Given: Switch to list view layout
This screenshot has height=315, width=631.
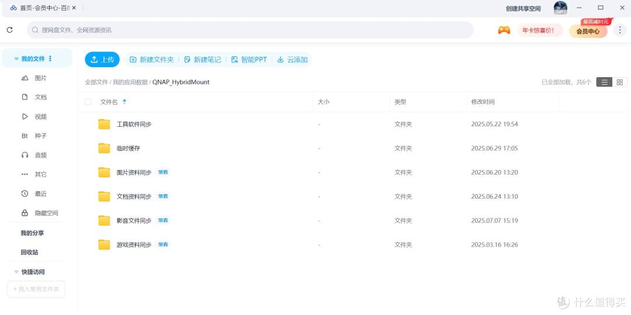Looking at the screenshot, I should 604,82.
